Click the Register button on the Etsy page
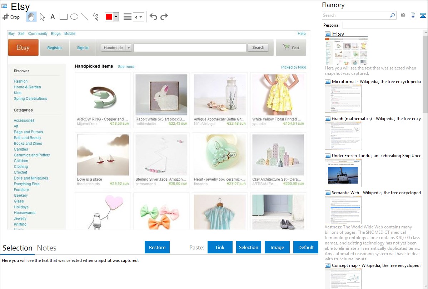This screenshot has height=289, width=428. tap(55, 48)
